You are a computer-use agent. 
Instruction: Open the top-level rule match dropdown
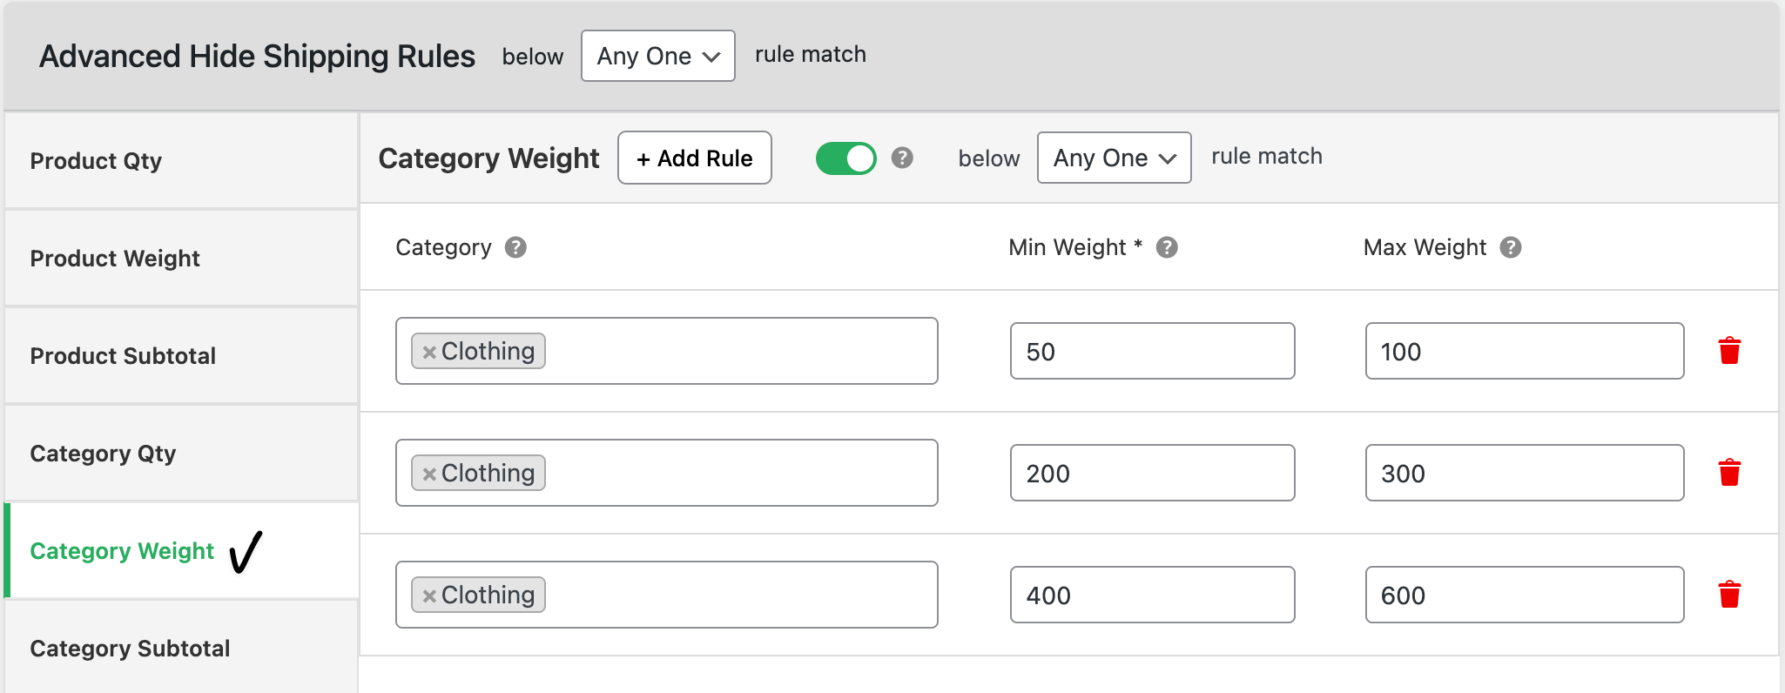click(657, 55)
